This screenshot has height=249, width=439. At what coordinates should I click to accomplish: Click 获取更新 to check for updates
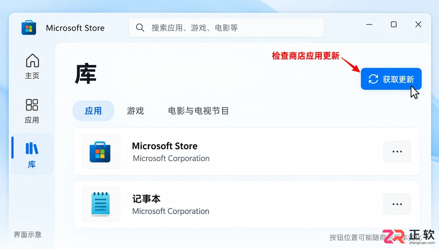click(x=391, y=79)
